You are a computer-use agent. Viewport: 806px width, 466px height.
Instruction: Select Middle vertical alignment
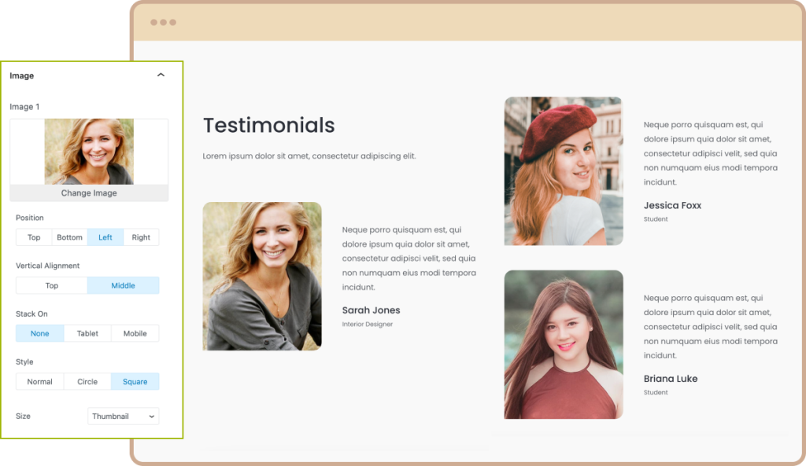[x=123, y=284]
